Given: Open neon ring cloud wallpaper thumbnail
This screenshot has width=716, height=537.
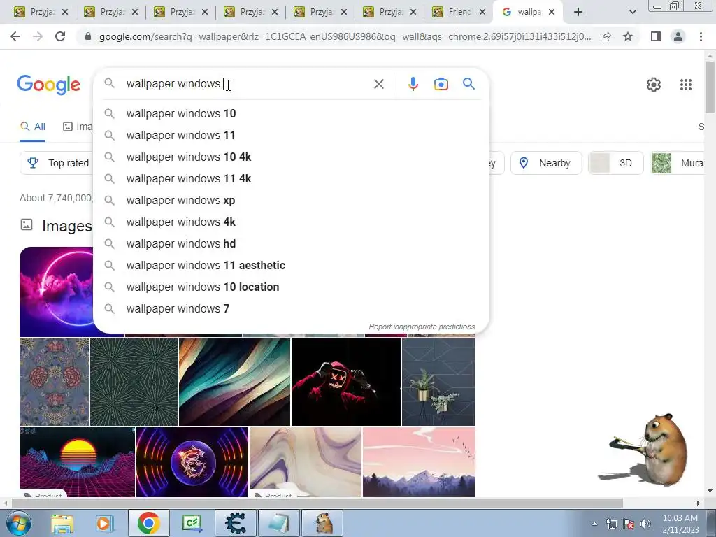Looking at the screenshot, I should click(x=56, y=292).
